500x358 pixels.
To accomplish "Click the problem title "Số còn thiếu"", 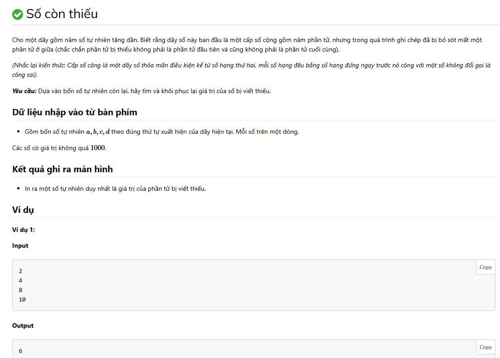I will (62, 14).
